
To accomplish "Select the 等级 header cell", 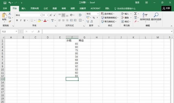I will [84, 41].
